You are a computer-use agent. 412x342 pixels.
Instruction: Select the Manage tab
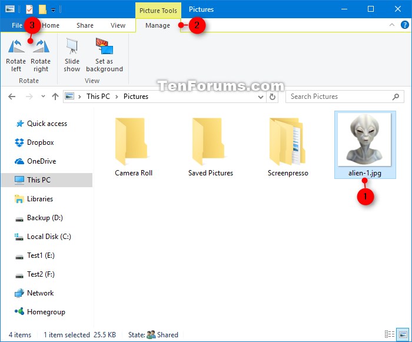click(158, 25)
